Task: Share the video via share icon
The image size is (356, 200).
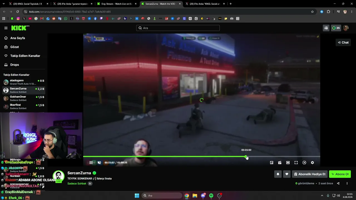Action: click(x=338, y=183)
